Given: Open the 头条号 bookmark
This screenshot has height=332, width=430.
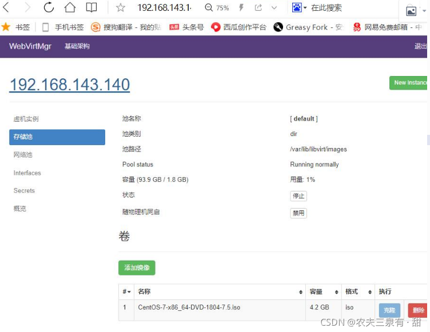Looking at the screenshot, I should click(x=186, y=27).
